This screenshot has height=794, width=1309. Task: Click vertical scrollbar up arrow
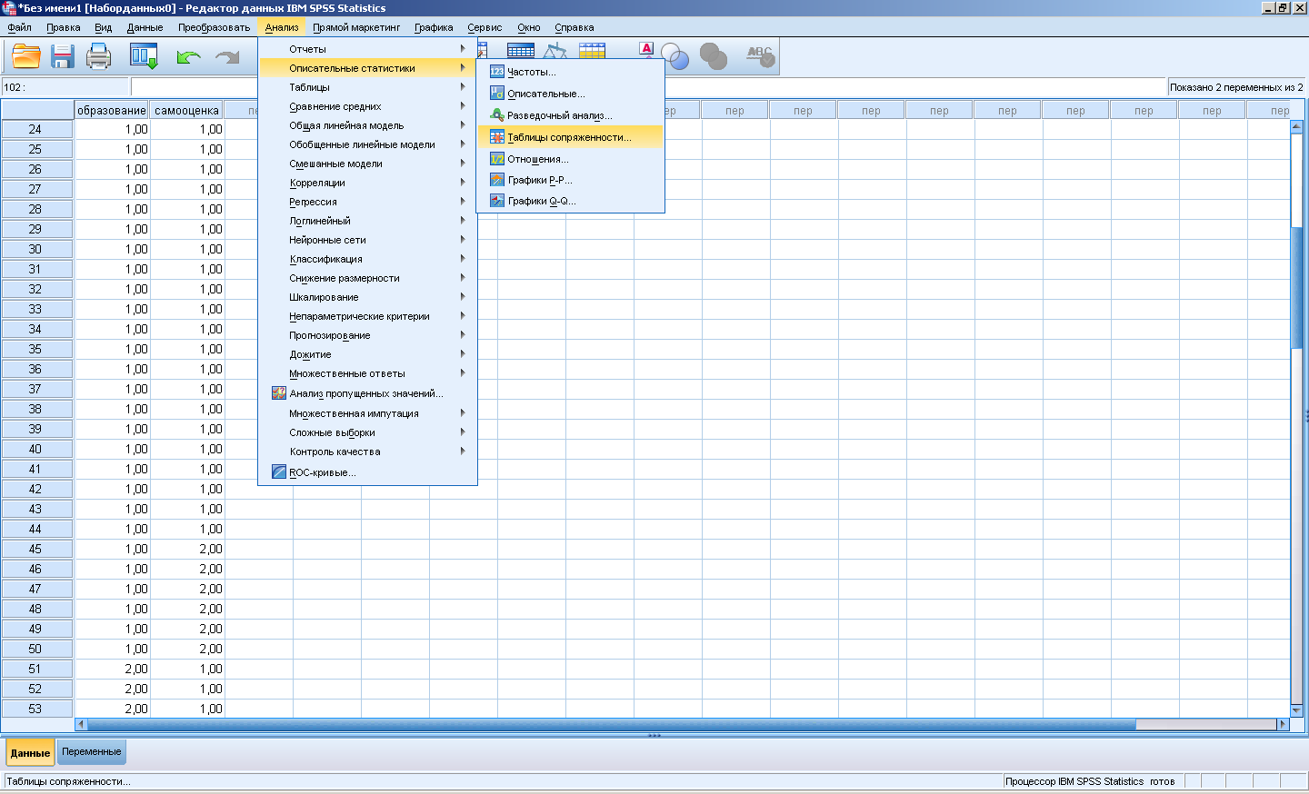[1297, 126]
